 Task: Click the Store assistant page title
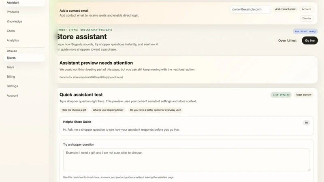click(x=82, y=37)
